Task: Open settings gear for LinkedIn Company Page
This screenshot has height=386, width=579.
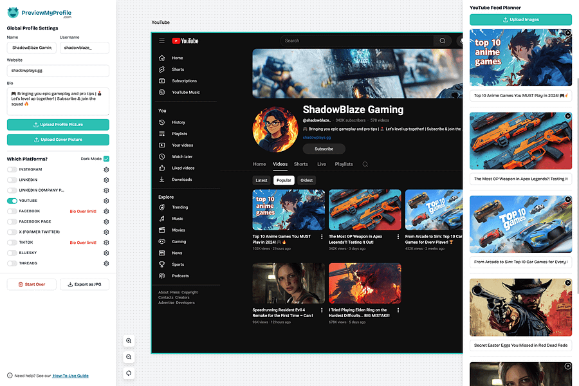Action: [x=106, y=190]
